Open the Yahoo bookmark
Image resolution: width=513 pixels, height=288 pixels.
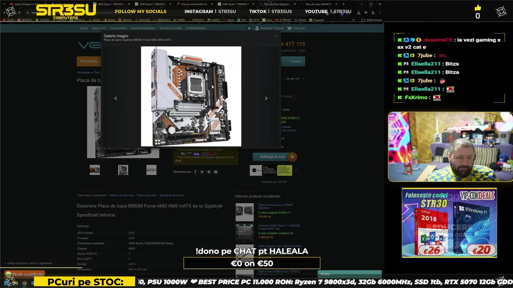(x=230, y=20)
